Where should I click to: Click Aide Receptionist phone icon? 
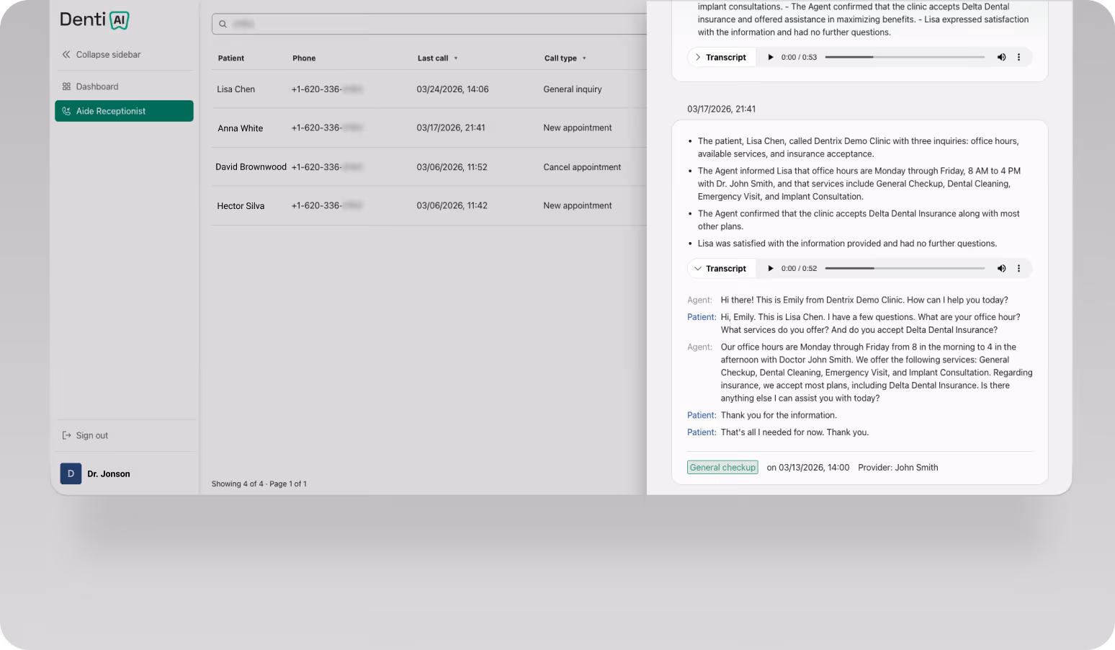coord(66,111)
